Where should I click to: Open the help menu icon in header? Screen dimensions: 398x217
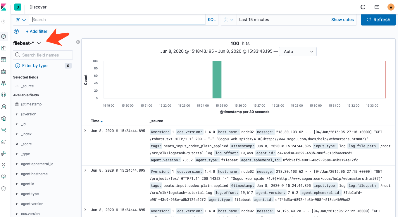pyautogui.click(x=363, y=7)
